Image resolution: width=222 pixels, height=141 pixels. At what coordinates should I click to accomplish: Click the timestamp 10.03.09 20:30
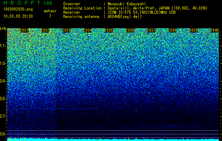coord(18,16)
